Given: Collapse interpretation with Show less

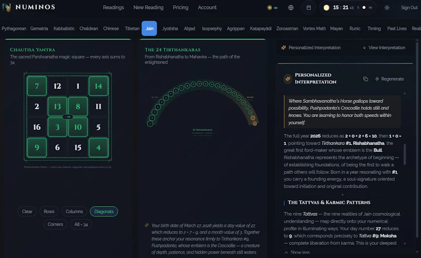Looking at the screenshot, I should click(x=297, y=252).
